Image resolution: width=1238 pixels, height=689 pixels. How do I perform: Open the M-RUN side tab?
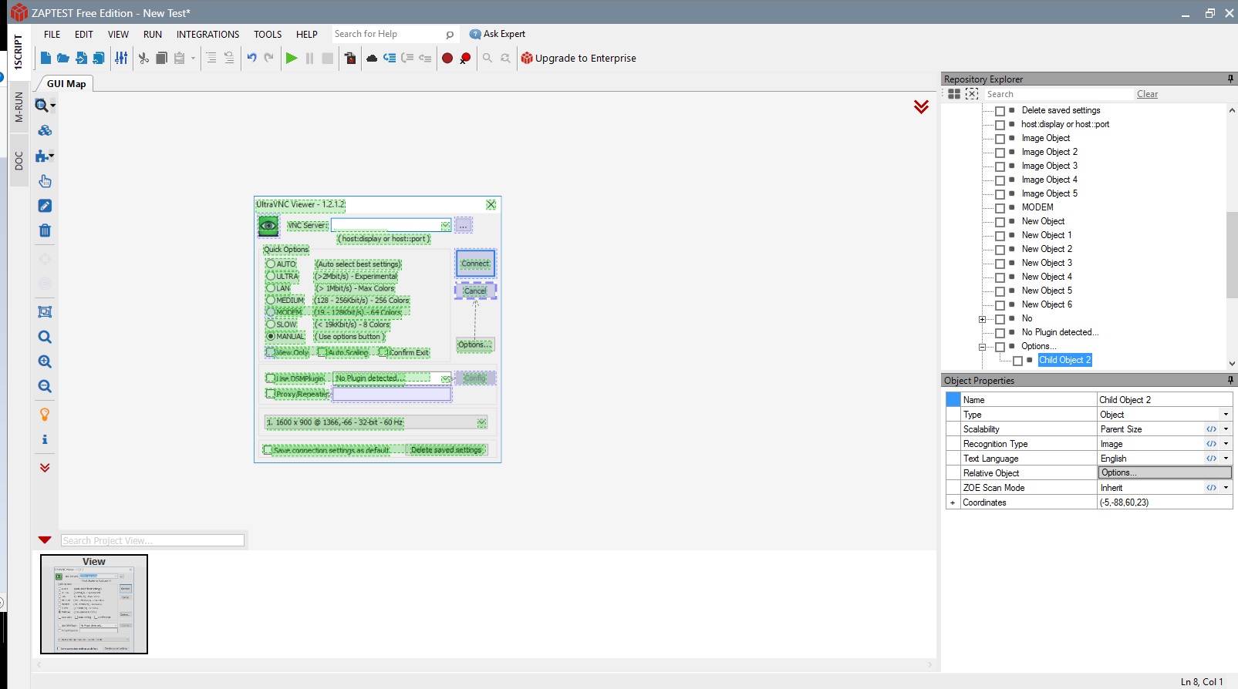click(19, 107)
